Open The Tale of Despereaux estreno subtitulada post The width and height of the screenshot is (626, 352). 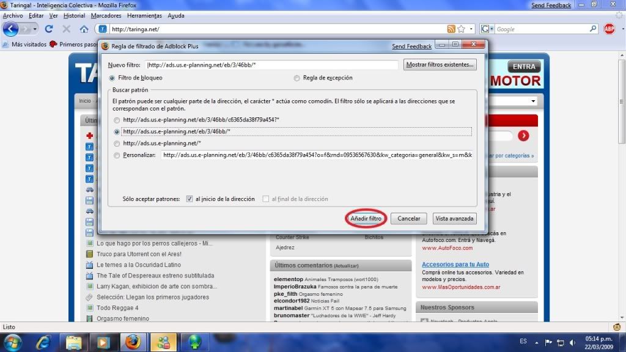[155, 276]
